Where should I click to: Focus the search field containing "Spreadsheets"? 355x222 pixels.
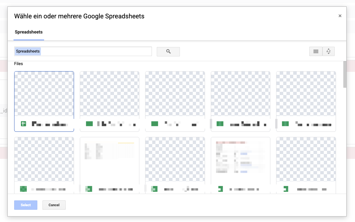[x=83, y=52]
